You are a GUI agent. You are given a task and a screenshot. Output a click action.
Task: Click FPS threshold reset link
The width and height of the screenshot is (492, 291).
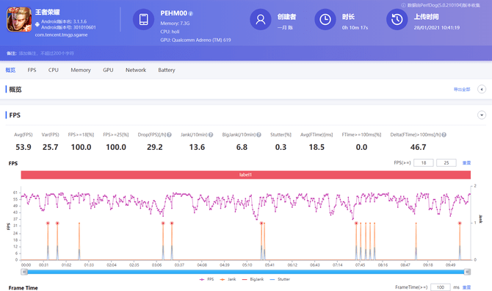(x=466, y=163)
